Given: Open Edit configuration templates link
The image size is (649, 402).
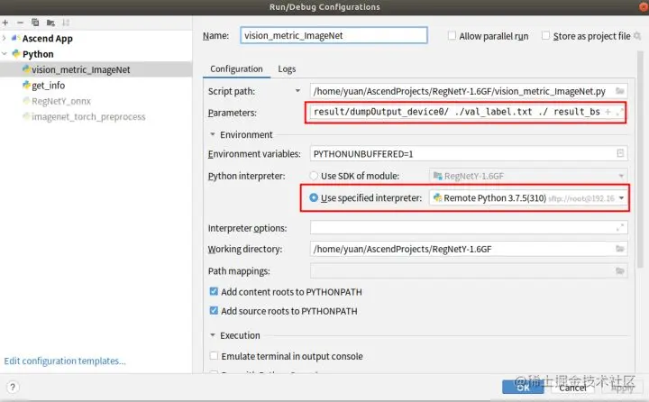Looking at the screenshot, I should (65, 361).
